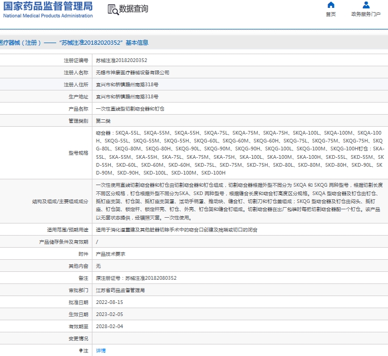Click the 详情 link in the 注 row
The image size is (388, 356).
[101, 351]
